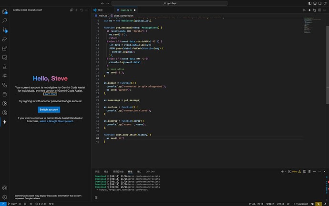Close the unsaved main.ts tab dot
The image size is (329, 206).
coord(135,10)
